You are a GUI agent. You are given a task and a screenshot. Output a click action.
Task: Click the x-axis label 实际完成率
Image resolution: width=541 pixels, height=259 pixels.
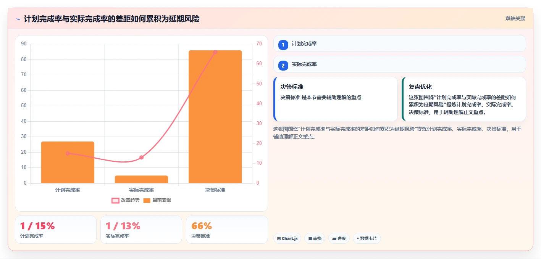point(141,190)
